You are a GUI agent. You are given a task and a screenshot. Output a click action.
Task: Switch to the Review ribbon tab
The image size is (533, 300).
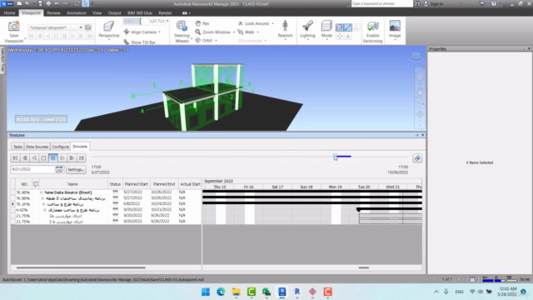tap(53, 13)
